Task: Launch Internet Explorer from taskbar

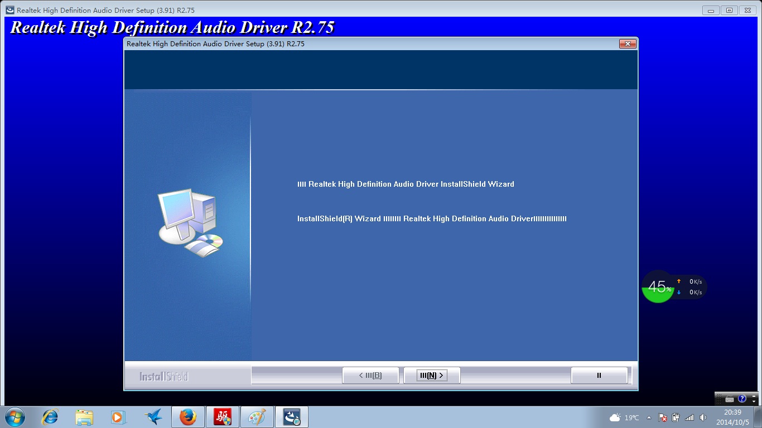Action: pyautogui.click(x=50, y=417)
